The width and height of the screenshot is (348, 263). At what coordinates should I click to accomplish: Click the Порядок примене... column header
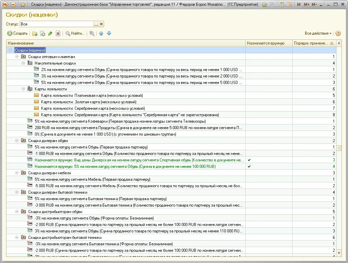[314, 43]
